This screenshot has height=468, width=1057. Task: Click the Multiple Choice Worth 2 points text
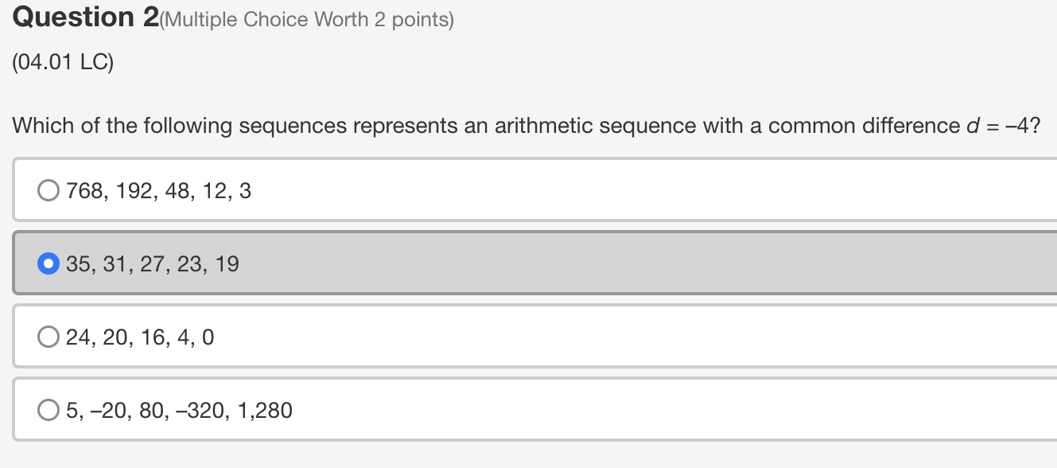[x=306, y=19]
